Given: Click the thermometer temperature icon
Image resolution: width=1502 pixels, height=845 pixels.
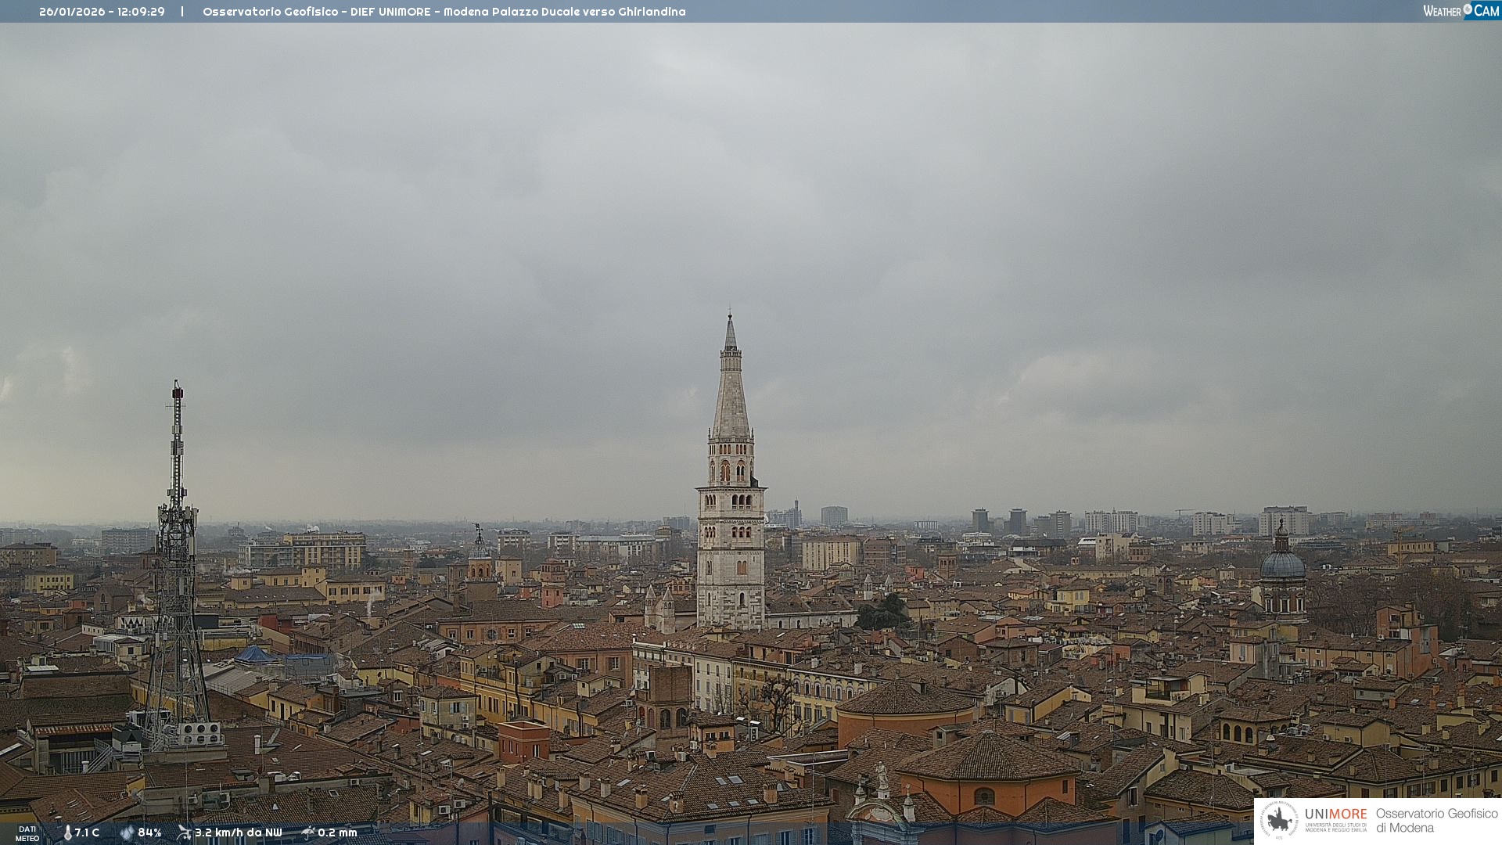Looking at the screenshot, I should pyautogui.click(x=67, y=832).
